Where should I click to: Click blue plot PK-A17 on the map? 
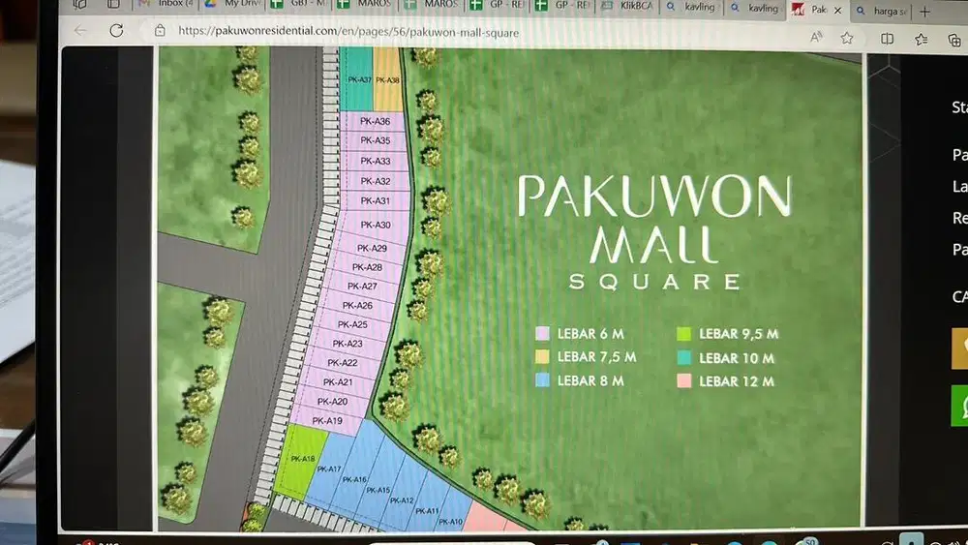click(328, 469)
